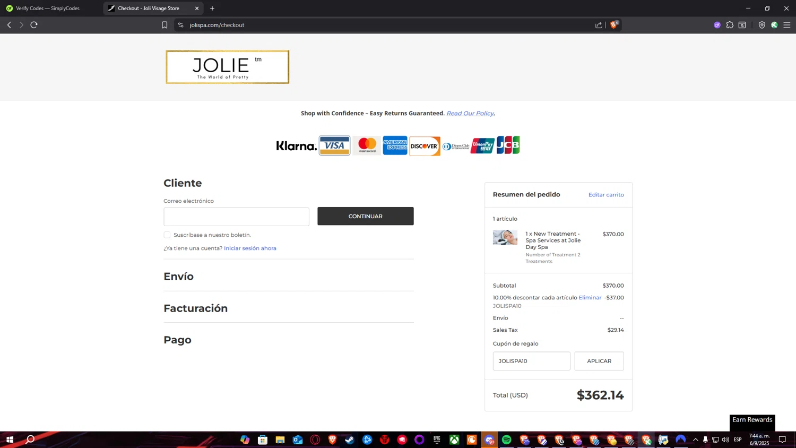Screen dimensions: 796x448
Task: Click the Sales Tax value $29.14
Action: 616,330
